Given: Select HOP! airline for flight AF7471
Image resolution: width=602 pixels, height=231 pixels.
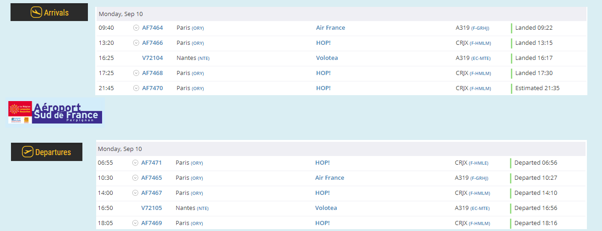Looking at the screenshot, I should pos(322,163).
